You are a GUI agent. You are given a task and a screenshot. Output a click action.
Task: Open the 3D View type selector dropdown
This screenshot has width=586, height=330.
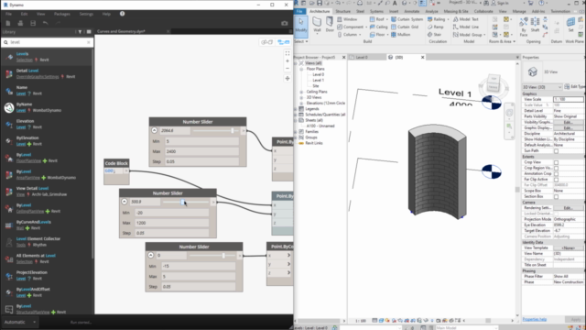point(542,87)
